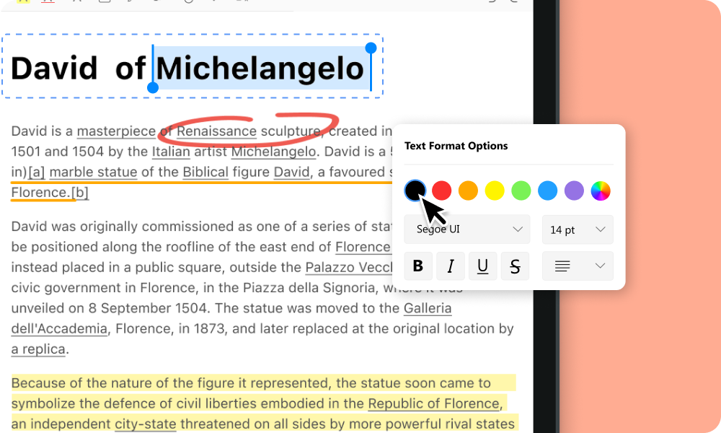Image resolution: width=721 pixels, height=433 pixels.
Task: Expand the text alignment dropdown arrow
Action: (599, 266)
